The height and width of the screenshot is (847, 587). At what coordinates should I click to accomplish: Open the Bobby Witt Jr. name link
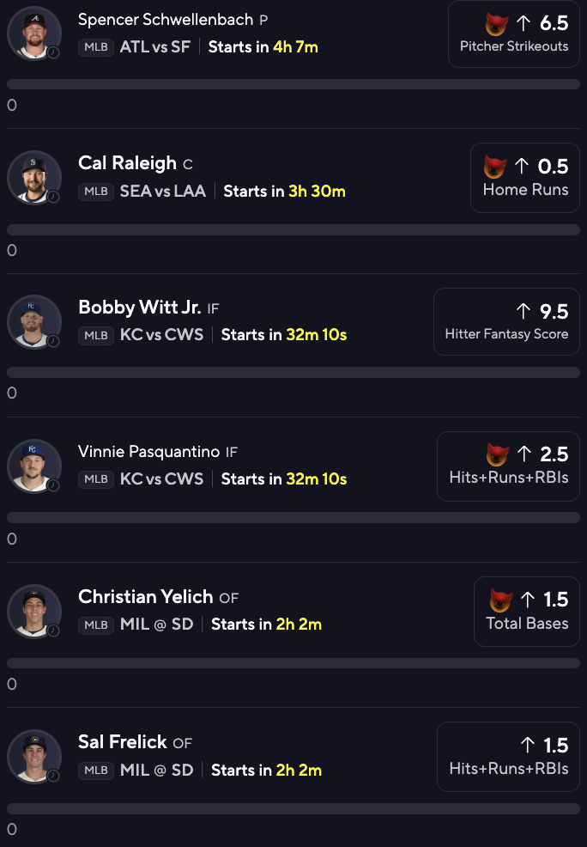pos(140,308)
